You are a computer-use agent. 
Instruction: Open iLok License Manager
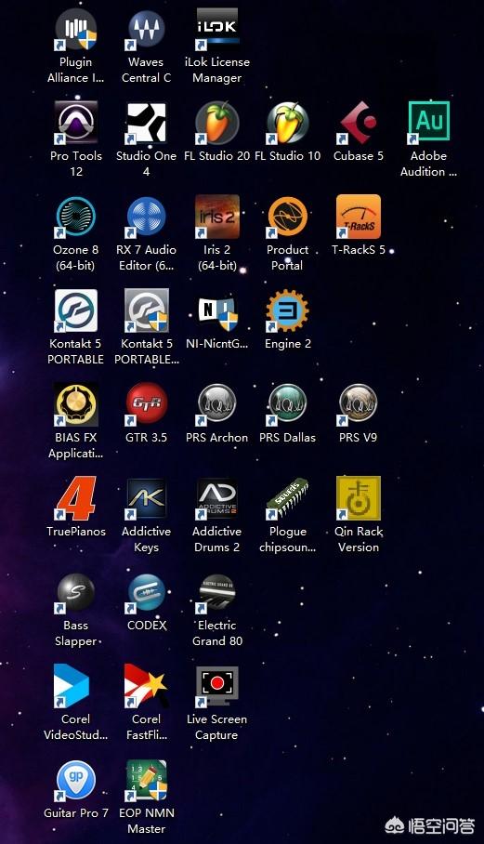pos(217,30)
